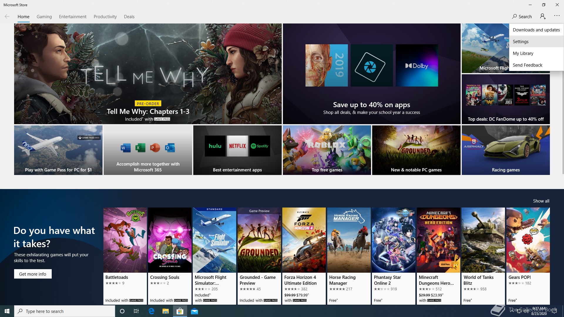This screenshot has height=317, width=564.
Task: Open the Spotify logo tile
Action: pyautogui.click(x=260, y=146)
